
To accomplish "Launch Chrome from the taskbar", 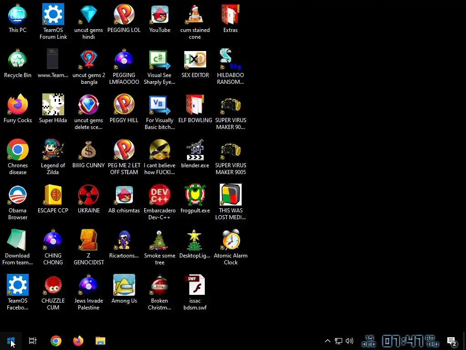I will tap(56, 341).
